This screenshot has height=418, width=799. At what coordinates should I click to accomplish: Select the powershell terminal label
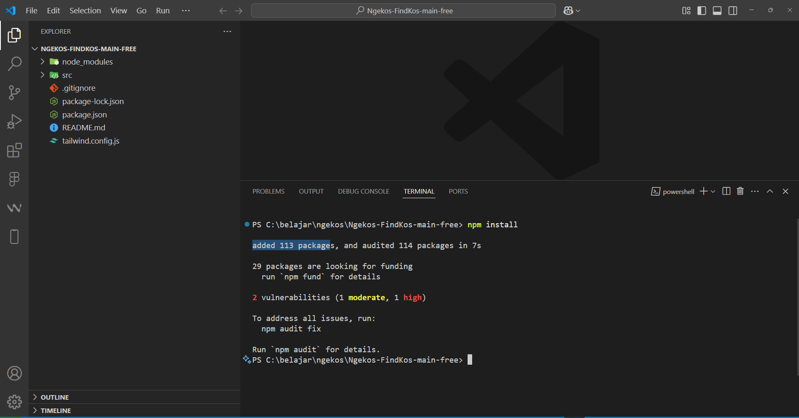pos(673,192)
